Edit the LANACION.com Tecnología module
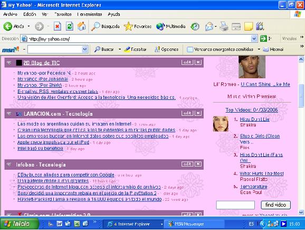 tap(187, 113)
